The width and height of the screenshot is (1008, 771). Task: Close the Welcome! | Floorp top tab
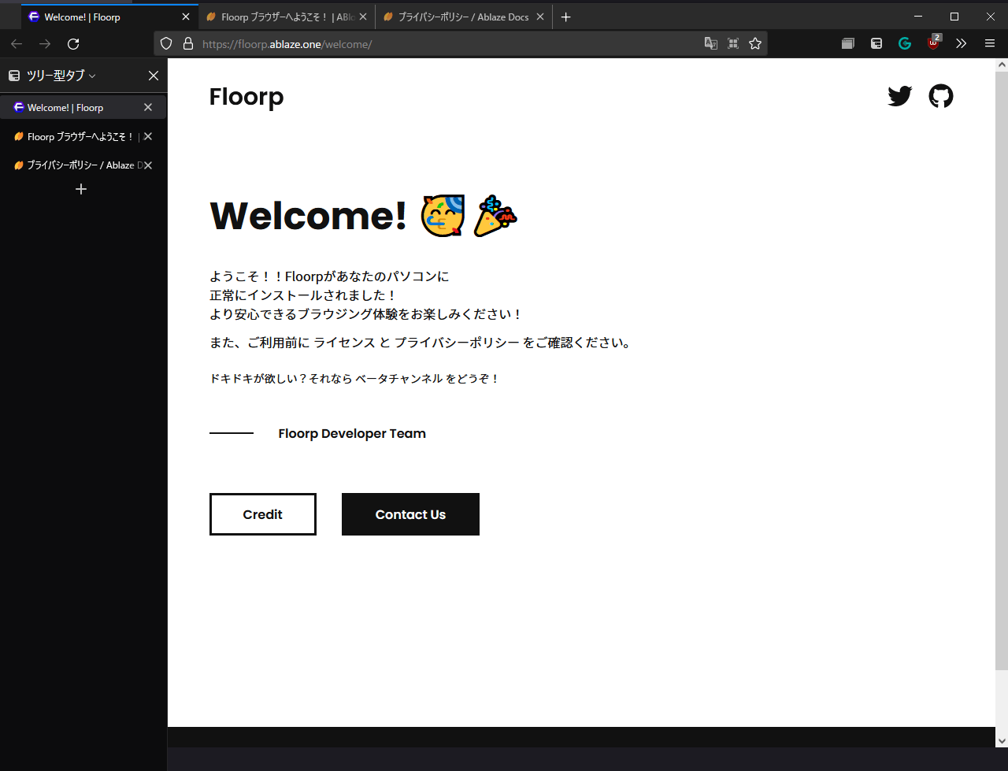pyautogui.click(x=186, y=17)
